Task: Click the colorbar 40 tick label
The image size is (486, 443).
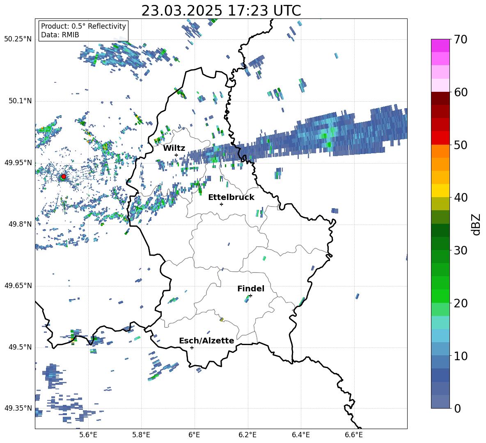Action: (461, 198)
